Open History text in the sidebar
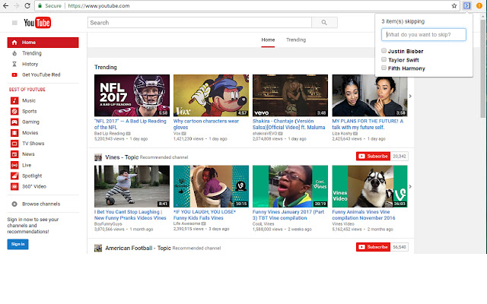This screenshot has width=487, height=304. coord(30,64)
